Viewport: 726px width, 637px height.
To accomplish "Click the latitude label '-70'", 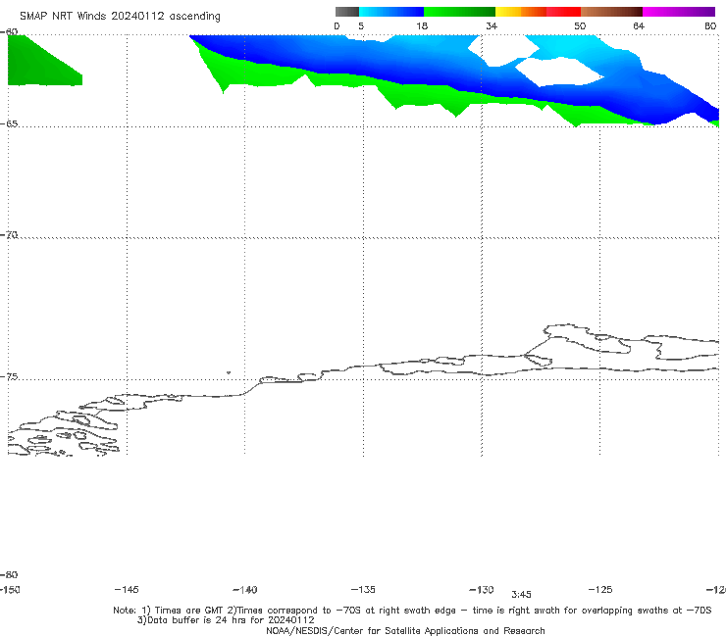I will pyautogui.click(x=9, y=235).
